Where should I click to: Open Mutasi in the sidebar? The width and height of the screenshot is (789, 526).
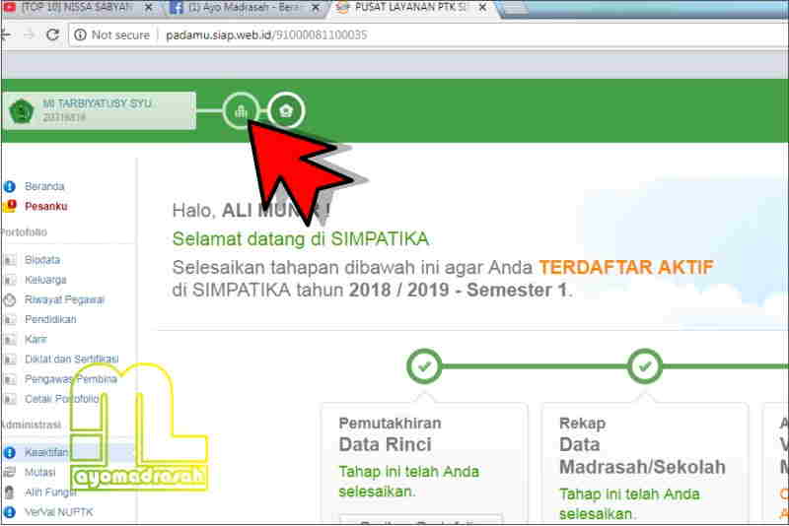(x=39, y=472)
